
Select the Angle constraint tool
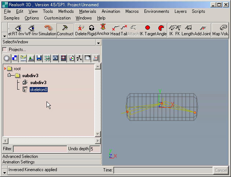tap(161, 30)
